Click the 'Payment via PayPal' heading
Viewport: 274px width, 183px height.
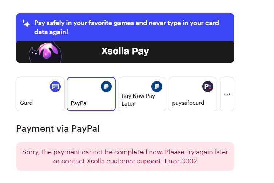tap(58, 128)
